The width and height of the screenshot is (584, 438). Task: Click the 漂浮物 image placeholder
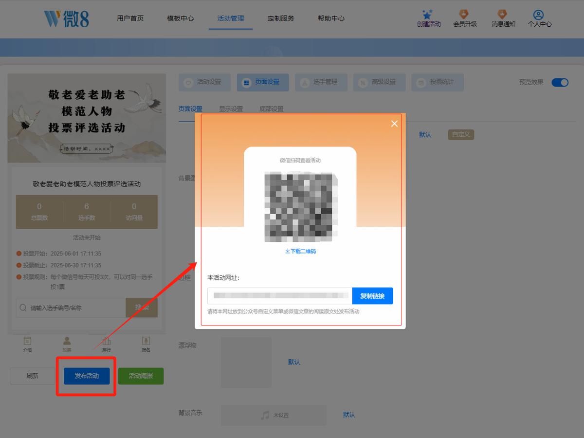click(246, 363)
